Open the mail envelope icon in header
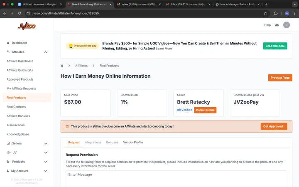The image size is (299, 187). tap(277, 25)
